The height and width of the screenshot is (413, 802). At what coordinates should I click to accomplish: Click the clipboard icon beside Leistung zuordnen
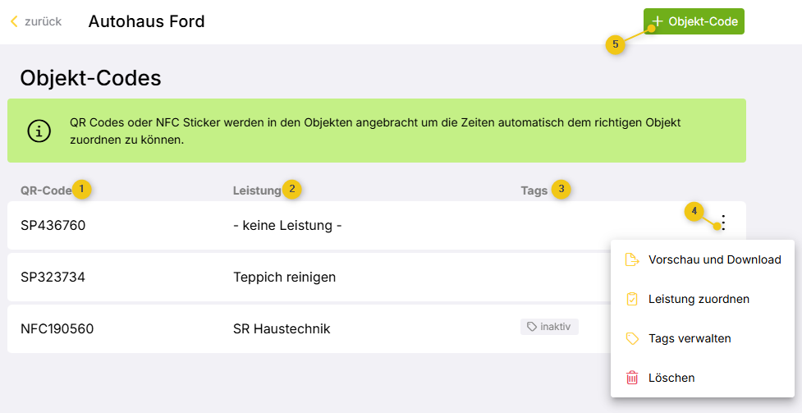click(632, 299)
